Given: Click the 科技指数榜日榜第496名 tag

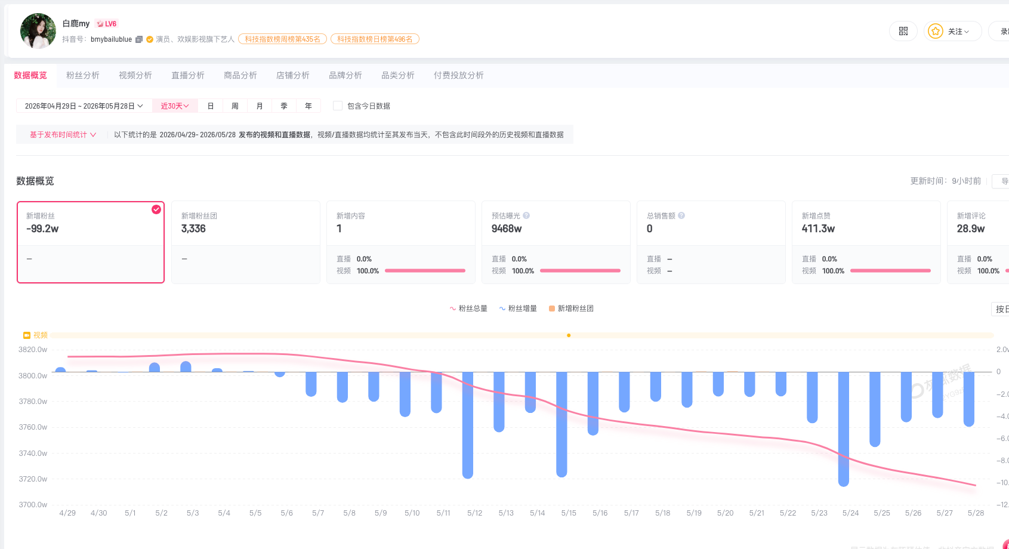Looking at the screenshot, I should click(x=375, y=39).
